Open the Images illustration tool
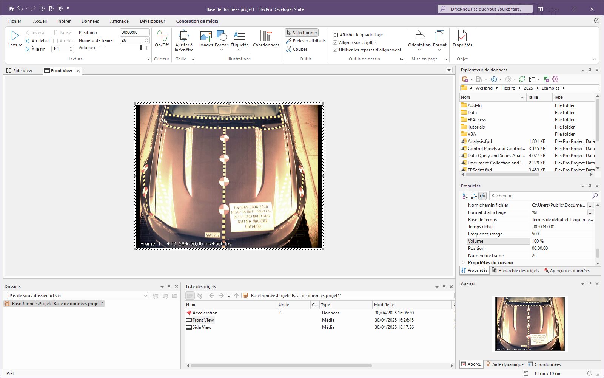 (x=206, y=36)
